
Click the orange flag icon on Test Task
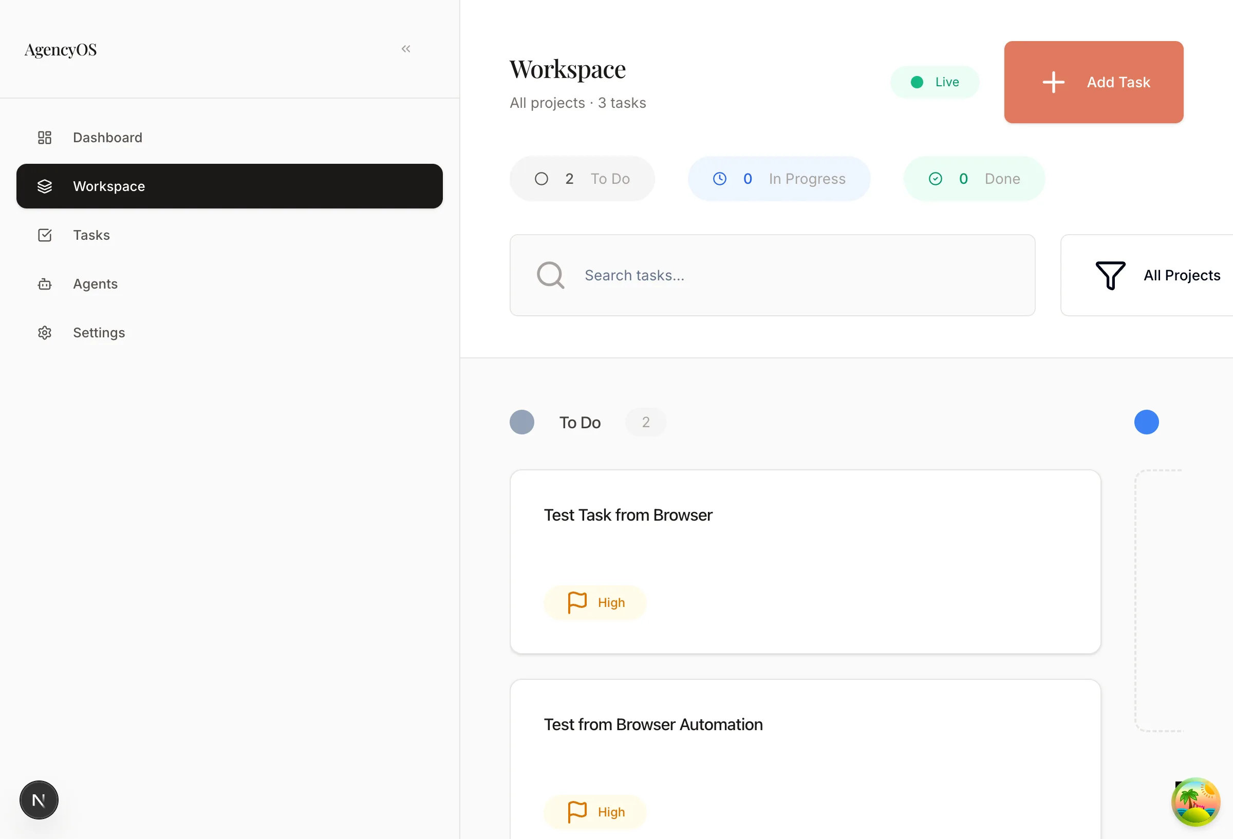(x=577, y=602)
